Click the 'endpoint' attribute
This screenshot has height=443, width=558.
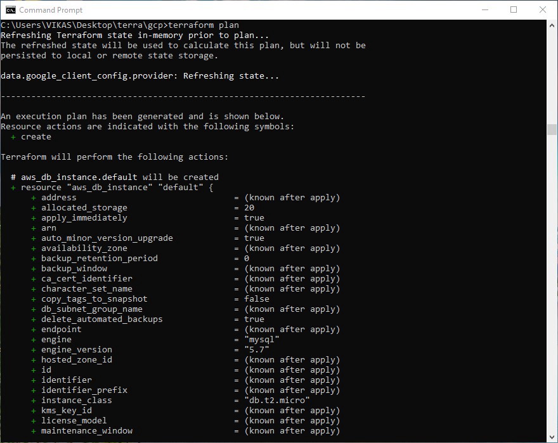pyautogui.click(x=62, y=329)
